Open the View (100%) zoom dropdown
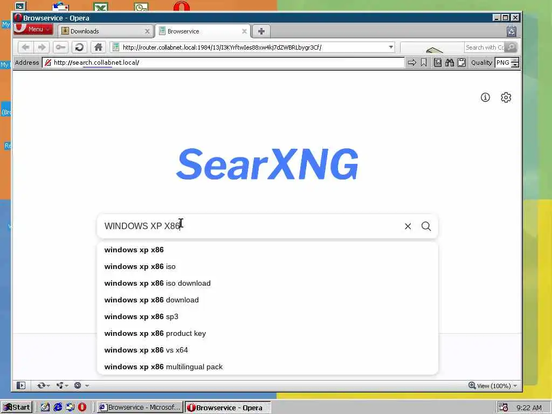 point(493,386)
